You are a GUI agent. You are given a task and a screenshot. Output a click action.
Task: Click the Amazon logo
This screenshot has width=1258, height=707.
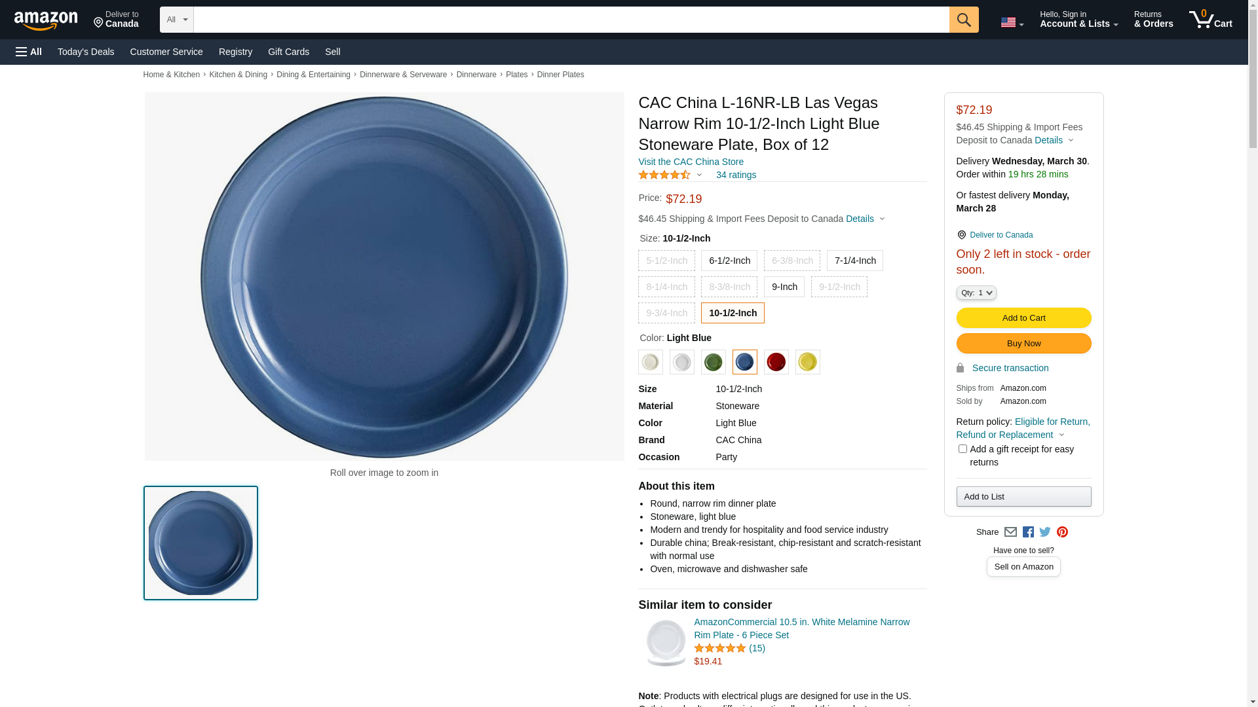[x=46, y=21]
